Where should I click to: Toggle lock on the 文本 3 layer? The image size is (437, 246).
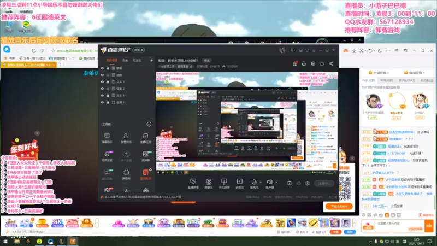(108, 81)
